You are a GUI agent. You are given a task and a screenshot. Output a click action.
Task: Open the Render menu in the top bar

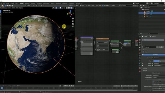[7, 3]
